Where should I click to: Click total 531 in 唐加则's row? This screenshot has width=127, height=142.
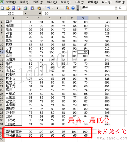(99, 109)
